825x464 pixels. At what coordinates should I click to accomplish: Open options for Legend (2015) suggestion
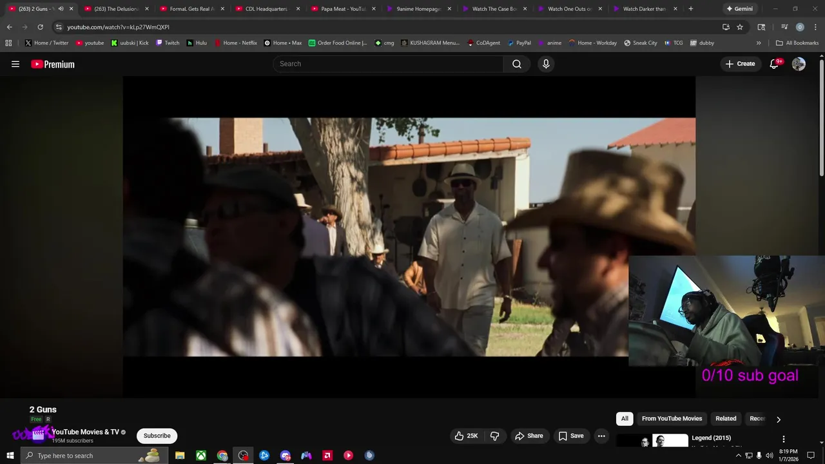784,439
